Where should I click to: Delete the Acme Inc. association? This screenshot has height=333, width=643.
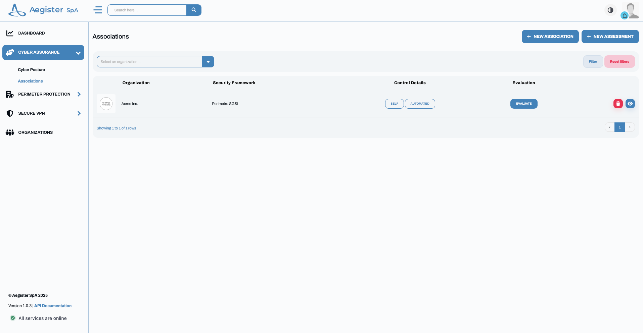[618, 104]
